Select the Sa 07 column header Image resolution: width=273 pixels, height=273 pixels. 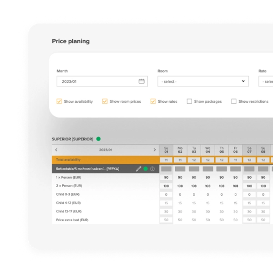pos(249,150)
